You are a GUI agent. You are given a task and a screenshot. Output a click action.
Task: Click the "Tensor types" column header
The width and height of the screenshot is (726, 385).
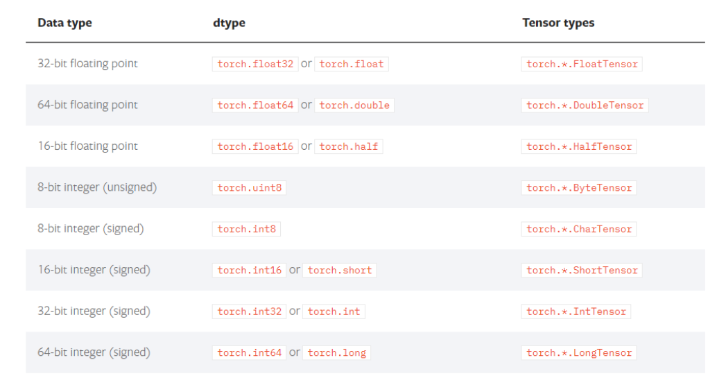[558, 23]
